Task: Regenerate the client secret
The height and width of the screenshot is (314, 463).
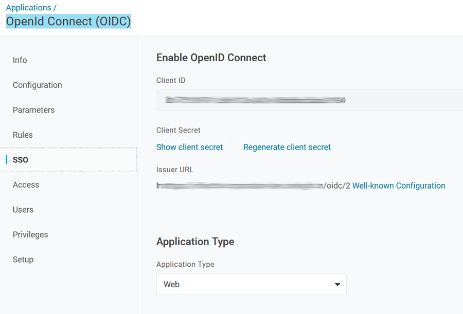Action: click(x=287, y=147)
